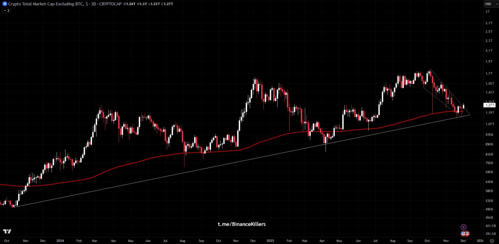This screenshot has height=244, width=499.
Task: Expand the collapsed indicators legend showing 2
Action: pyautogui.click(x=6, y=10)
